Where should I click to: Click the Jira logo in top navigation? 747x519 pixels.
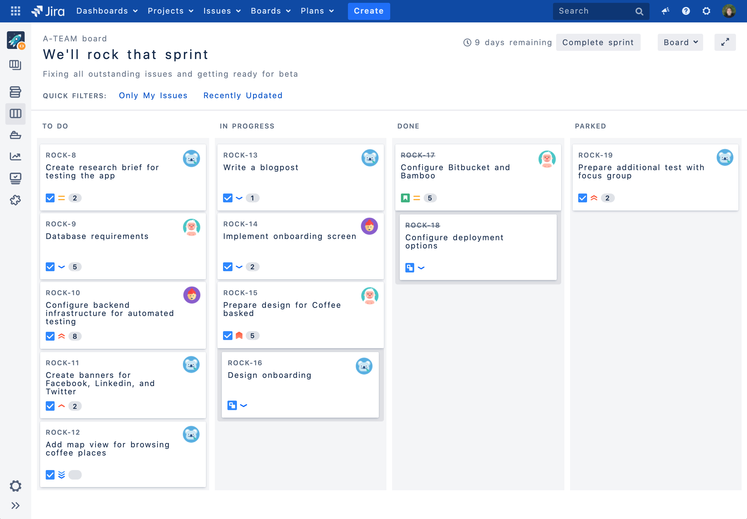pos(48,11)
